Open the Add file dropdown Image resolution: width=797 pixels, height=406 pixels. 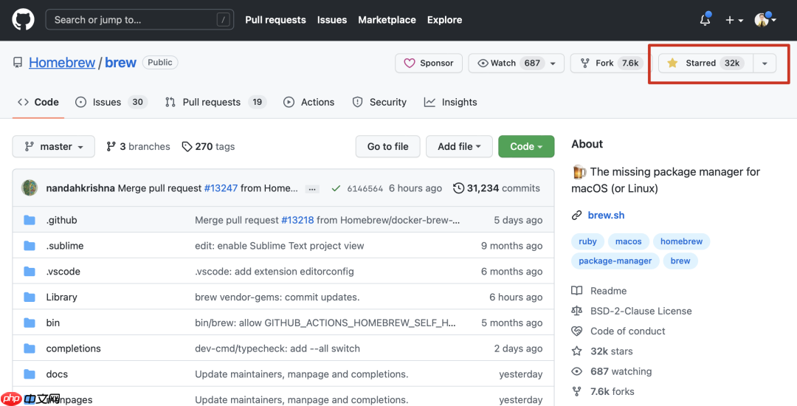pos(459,147)
